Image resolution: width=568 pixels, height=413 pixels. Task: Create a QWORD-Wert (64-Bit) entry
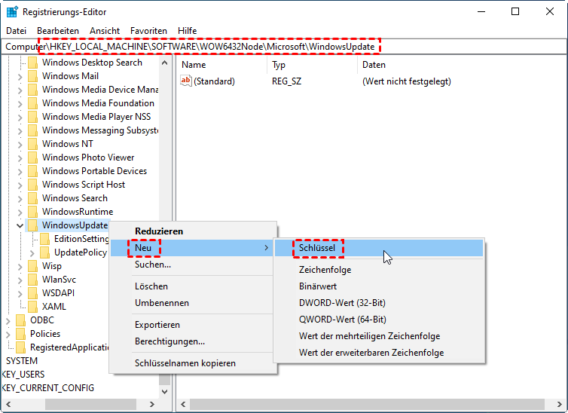pos(379,320)
